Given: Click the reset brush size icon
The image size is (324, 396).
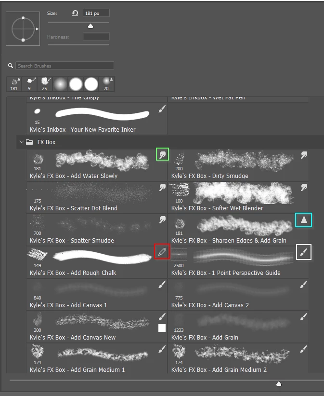Looking at the screenshot, I should (x=75, y=13).
